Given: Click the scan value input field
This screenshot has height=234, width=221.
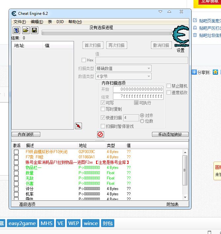Looking at the screenshot, I should point(142,60).
